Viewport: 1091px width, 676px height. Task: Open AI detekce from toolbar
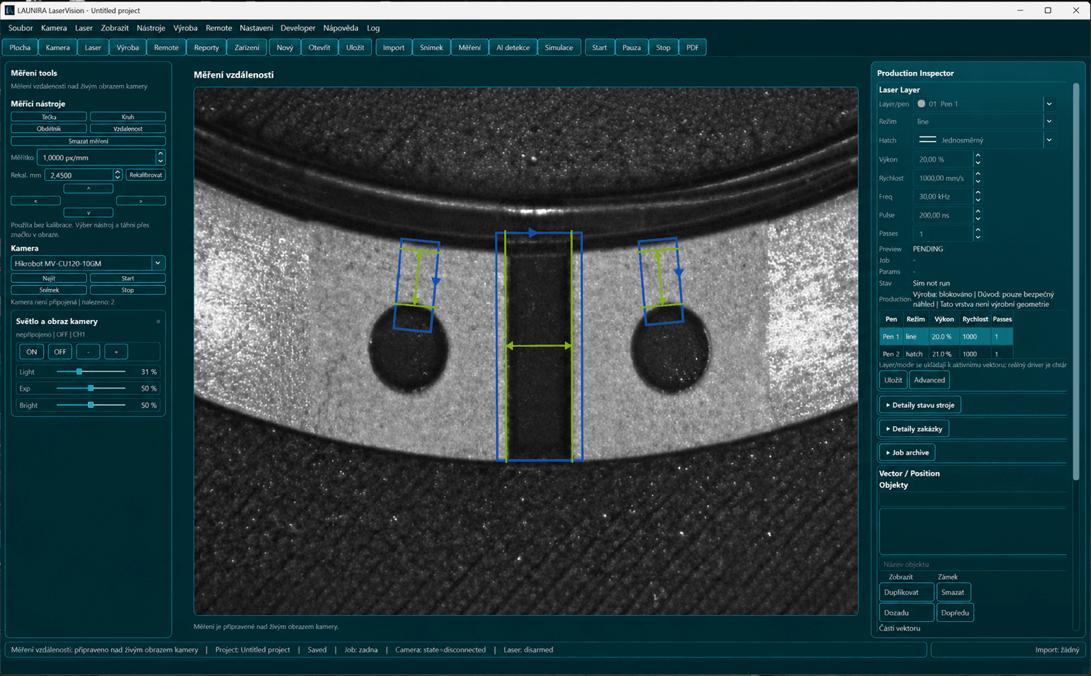coord(513,47)
